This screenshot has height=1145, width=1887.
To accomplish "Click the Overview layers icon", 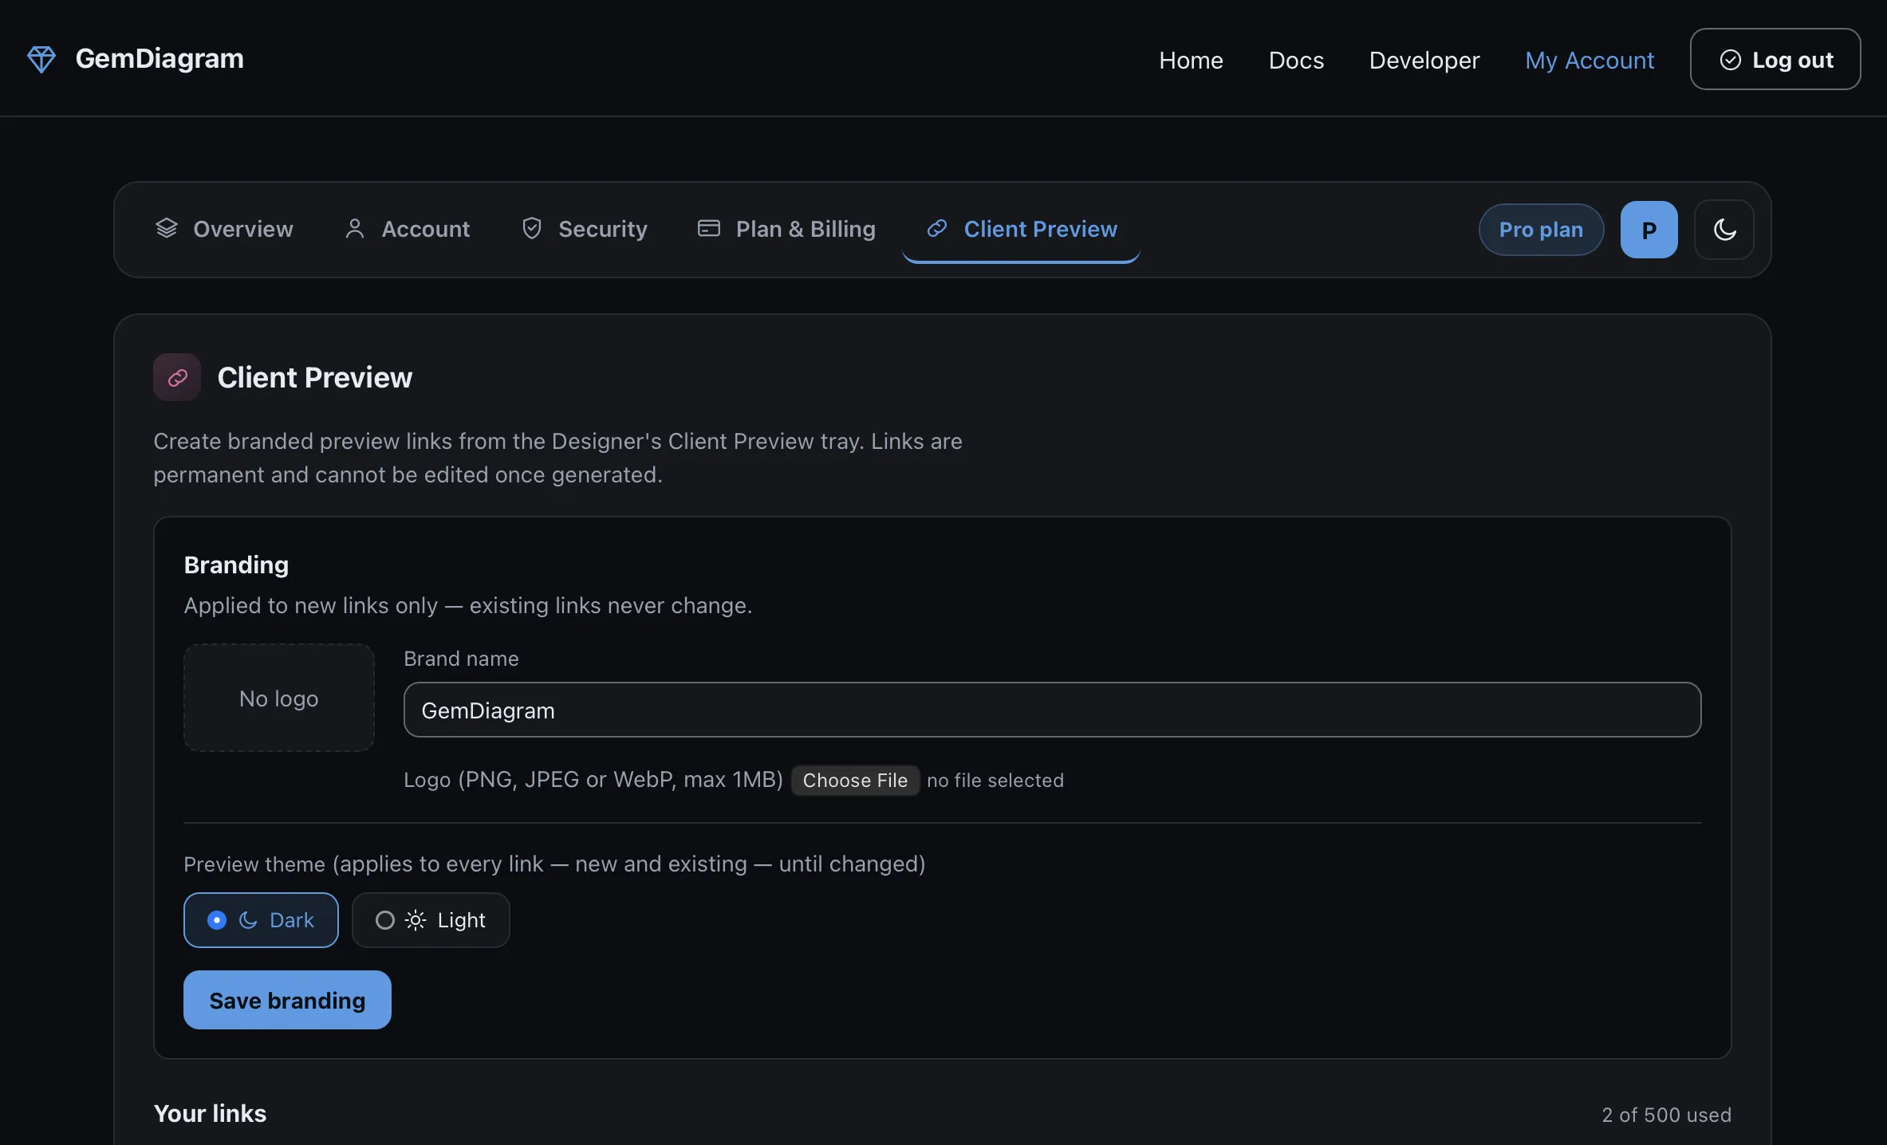I will 166,228.
